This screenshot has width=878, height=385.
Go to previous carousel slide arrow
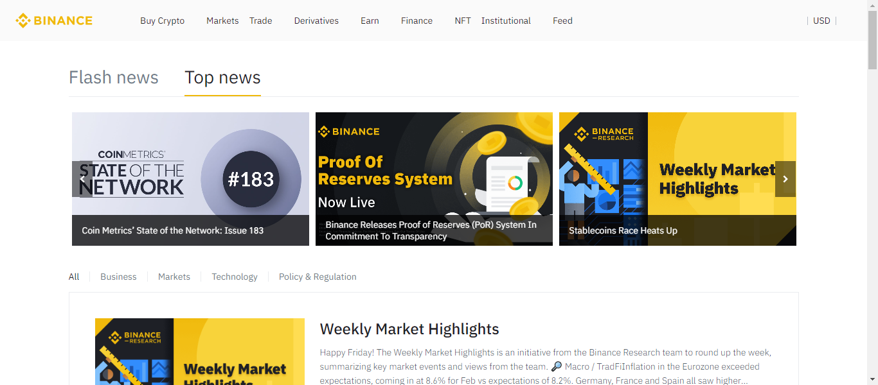[x=82, y=179]
